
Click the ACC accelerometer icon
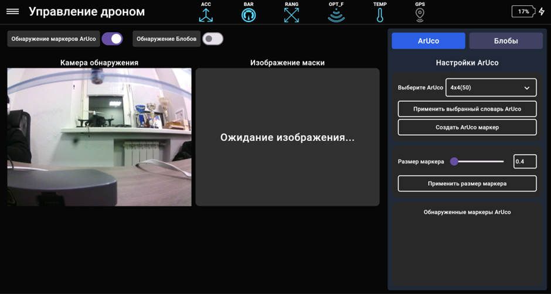coord(206,15)
